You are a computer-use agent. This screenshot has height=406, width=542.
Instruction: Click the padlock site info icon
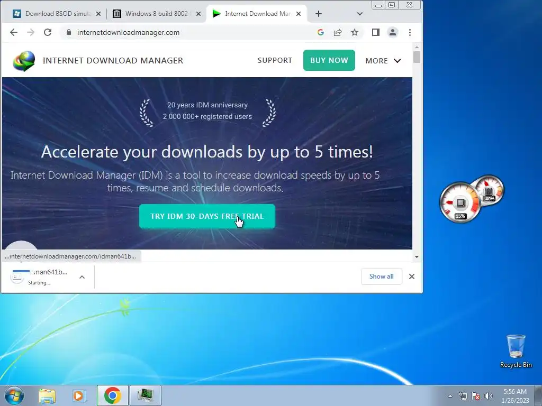point(69,32)
